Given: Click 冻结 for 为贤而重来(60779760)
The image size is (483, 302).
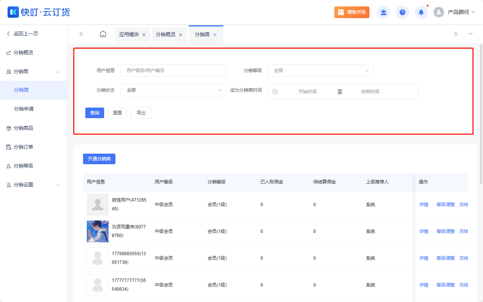Looking at the screenshot, I should [463, 231].
